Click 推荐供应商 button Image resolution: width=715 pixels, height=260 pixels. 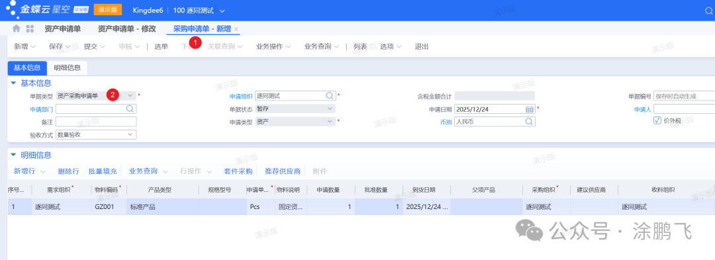tap(283, 171)
